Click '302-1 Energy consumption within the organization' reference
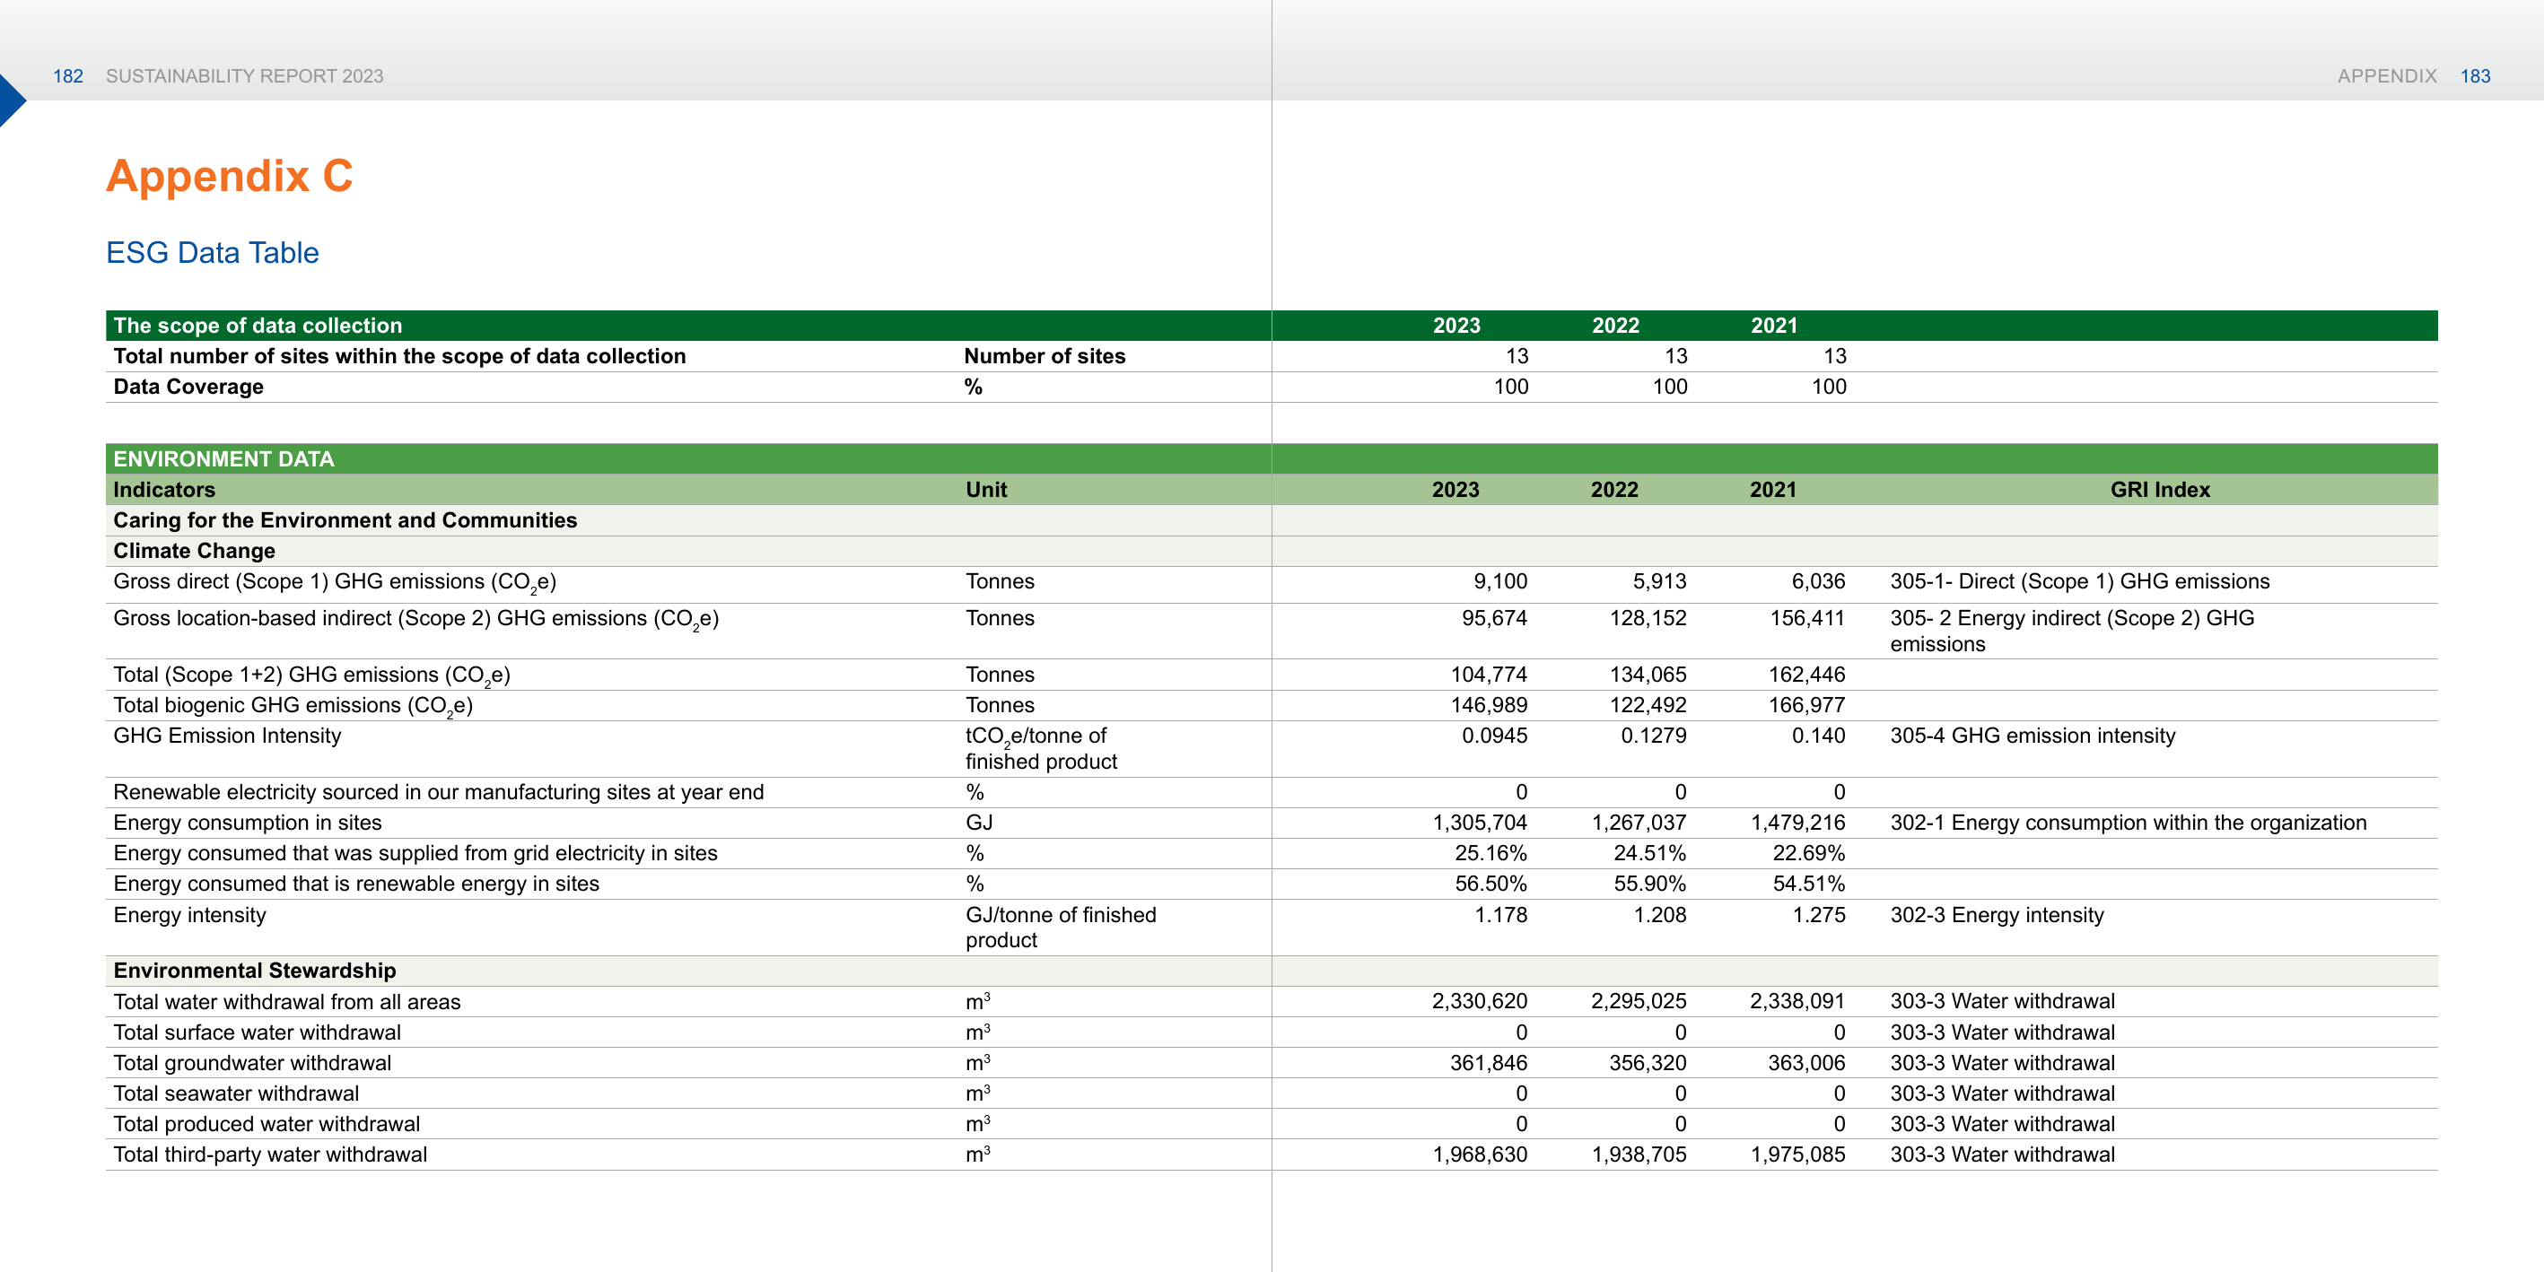The width and height of the screenshot is (2544, 1272). click(2129, 823)
